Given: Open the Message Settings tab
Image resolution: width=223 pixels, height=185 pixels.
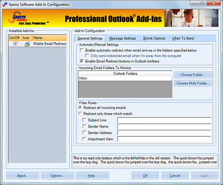Looking at the screenshot, I should [123, 38].
